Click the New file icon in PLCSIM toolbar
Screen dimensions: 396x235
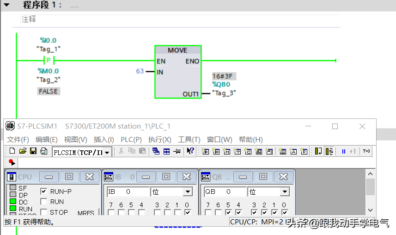pyautogui.click(x=12, y=151)
